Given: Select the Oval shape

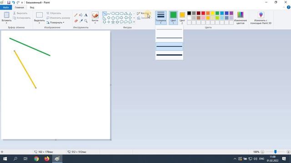Looking at the screenshot, I should coord(113,14).
